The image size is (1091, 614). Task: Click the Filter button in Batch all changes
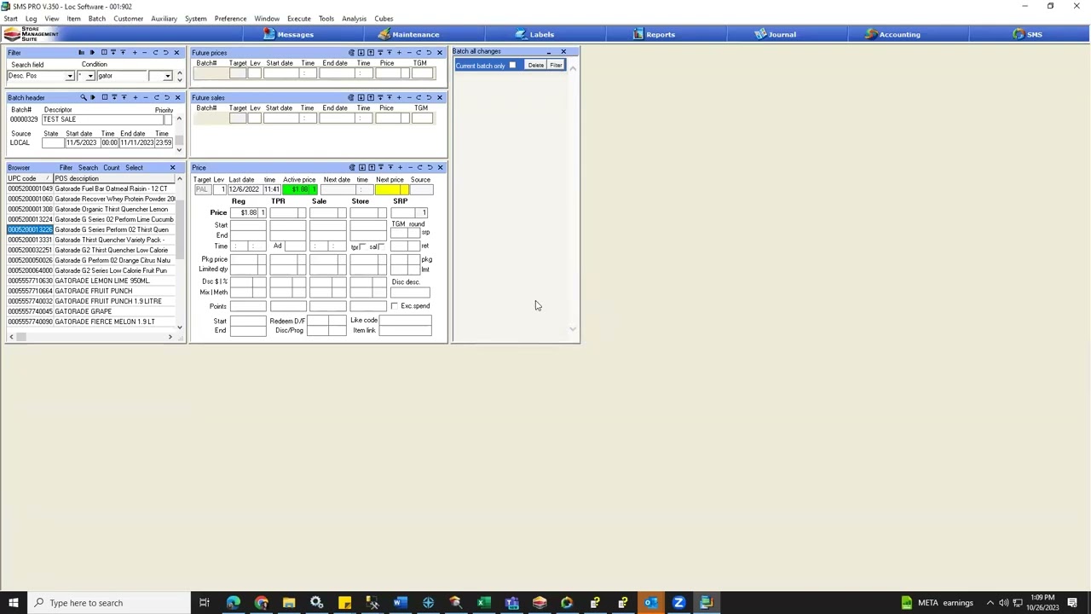[x=556, y=66]
